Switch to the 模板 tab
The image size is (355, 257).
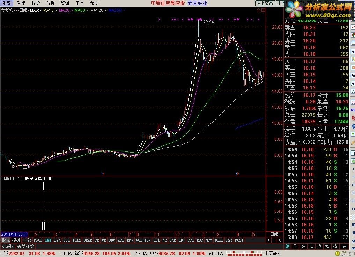click(x=16, y=240)
